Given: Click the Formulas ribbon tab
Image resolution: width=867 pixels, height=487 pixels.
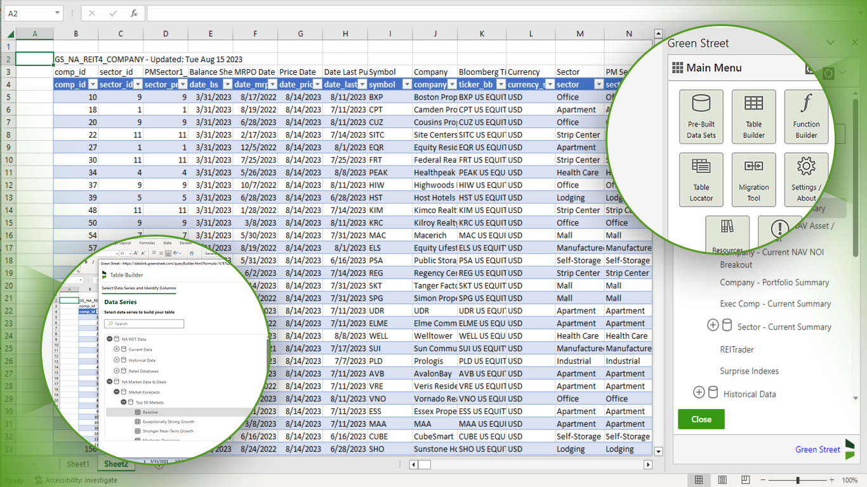Looking at the screenshot, I should pos(147,242).
